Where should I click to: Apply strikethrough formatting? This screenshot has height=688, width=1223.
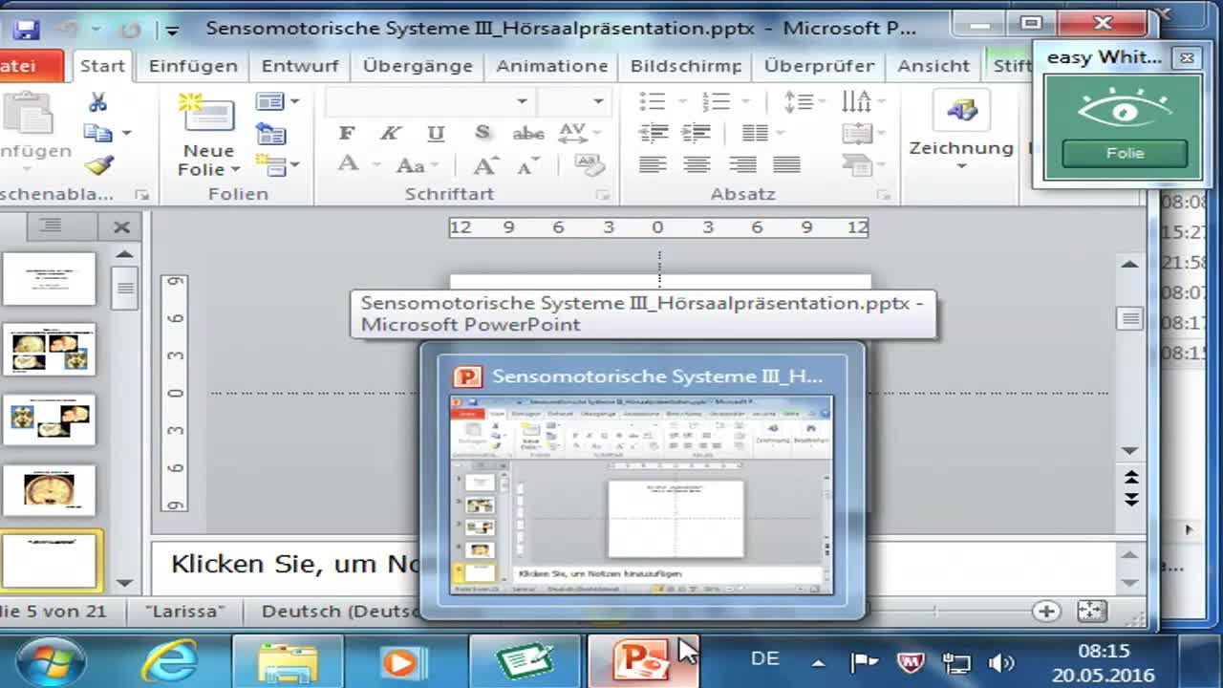pos(528,133)
